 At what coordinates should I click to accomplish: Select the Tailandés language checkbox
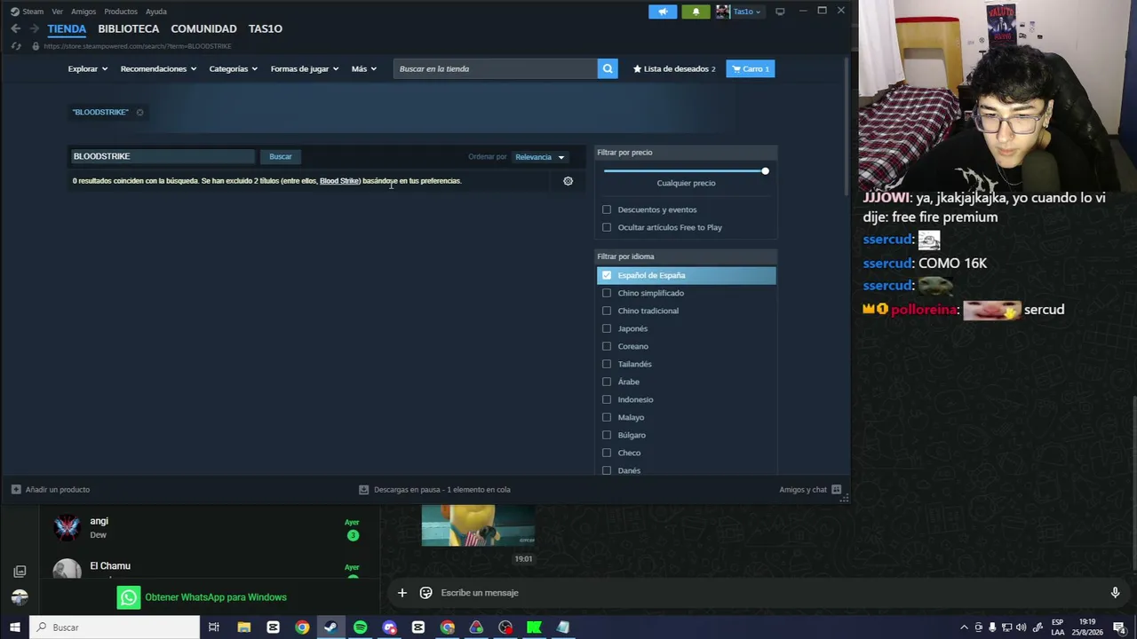[607, 364]
